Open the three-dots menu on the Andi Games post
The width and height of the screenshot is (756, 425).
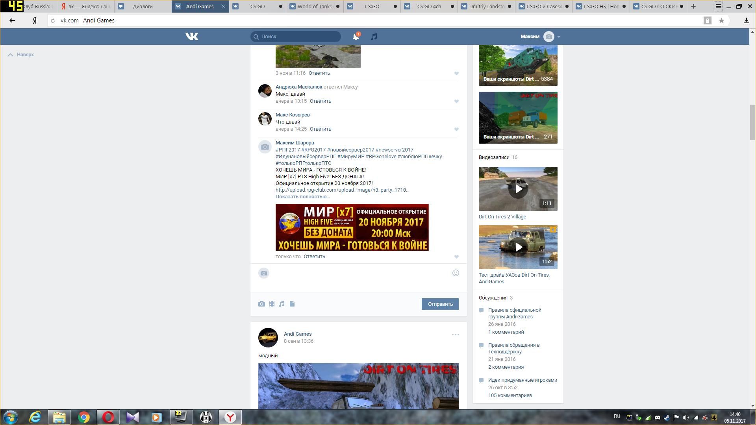(455, 334)
